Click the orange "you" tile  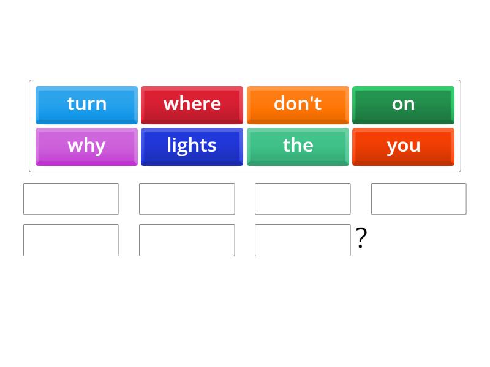pos(403,146)
